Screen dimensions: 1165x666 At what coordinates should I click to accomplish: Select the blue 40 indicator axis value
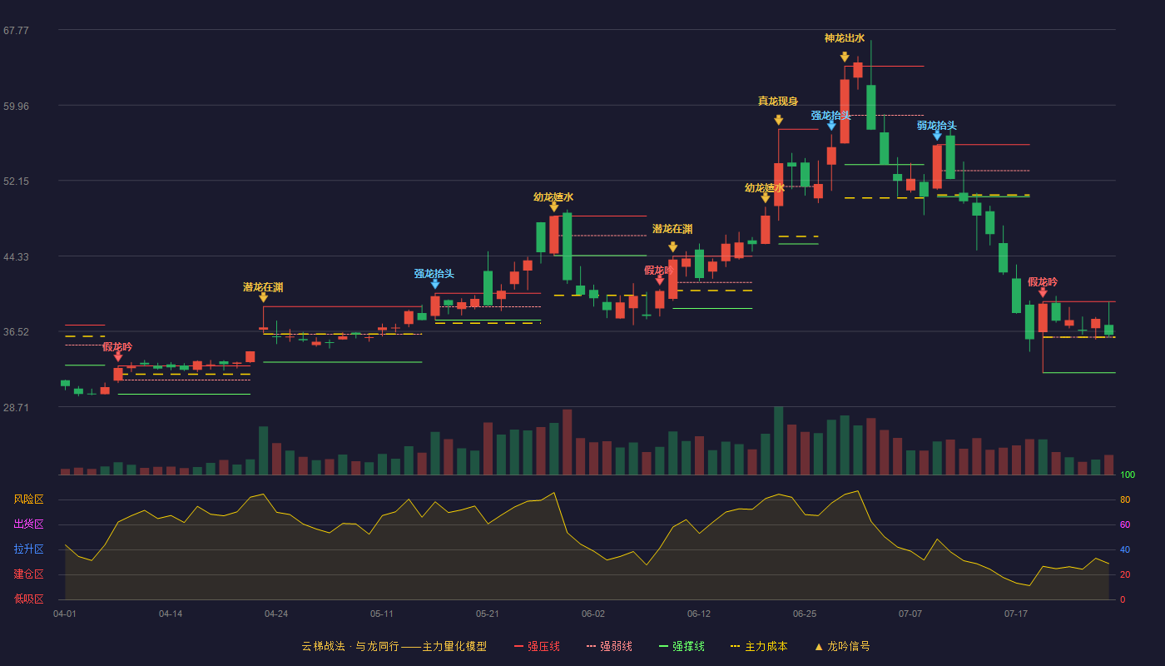pyautogui.click(x=1125, y=549)
